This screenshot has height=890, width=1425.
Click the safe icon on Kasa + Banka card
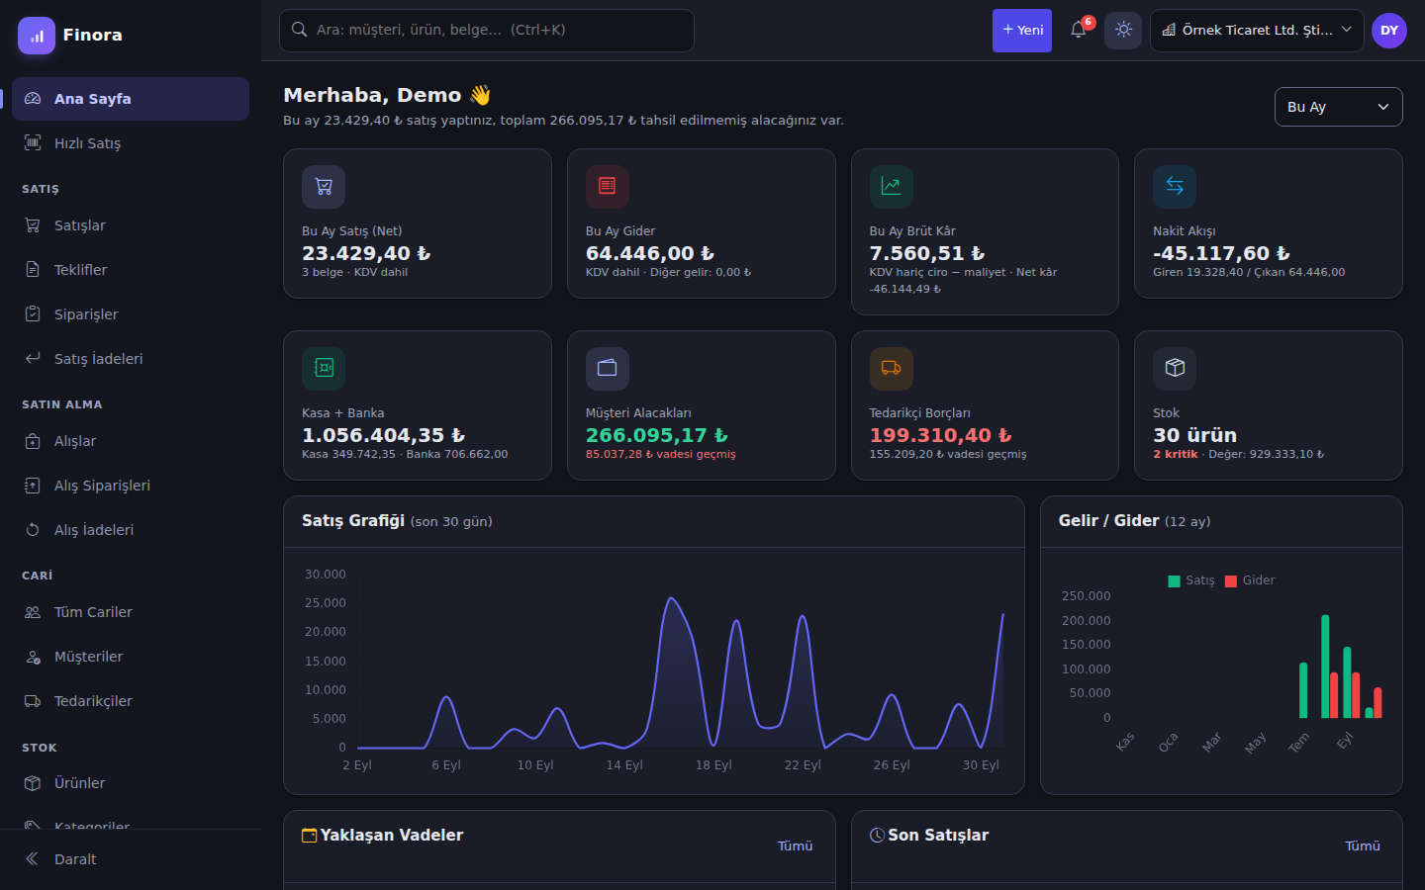(x=324, y=369)
